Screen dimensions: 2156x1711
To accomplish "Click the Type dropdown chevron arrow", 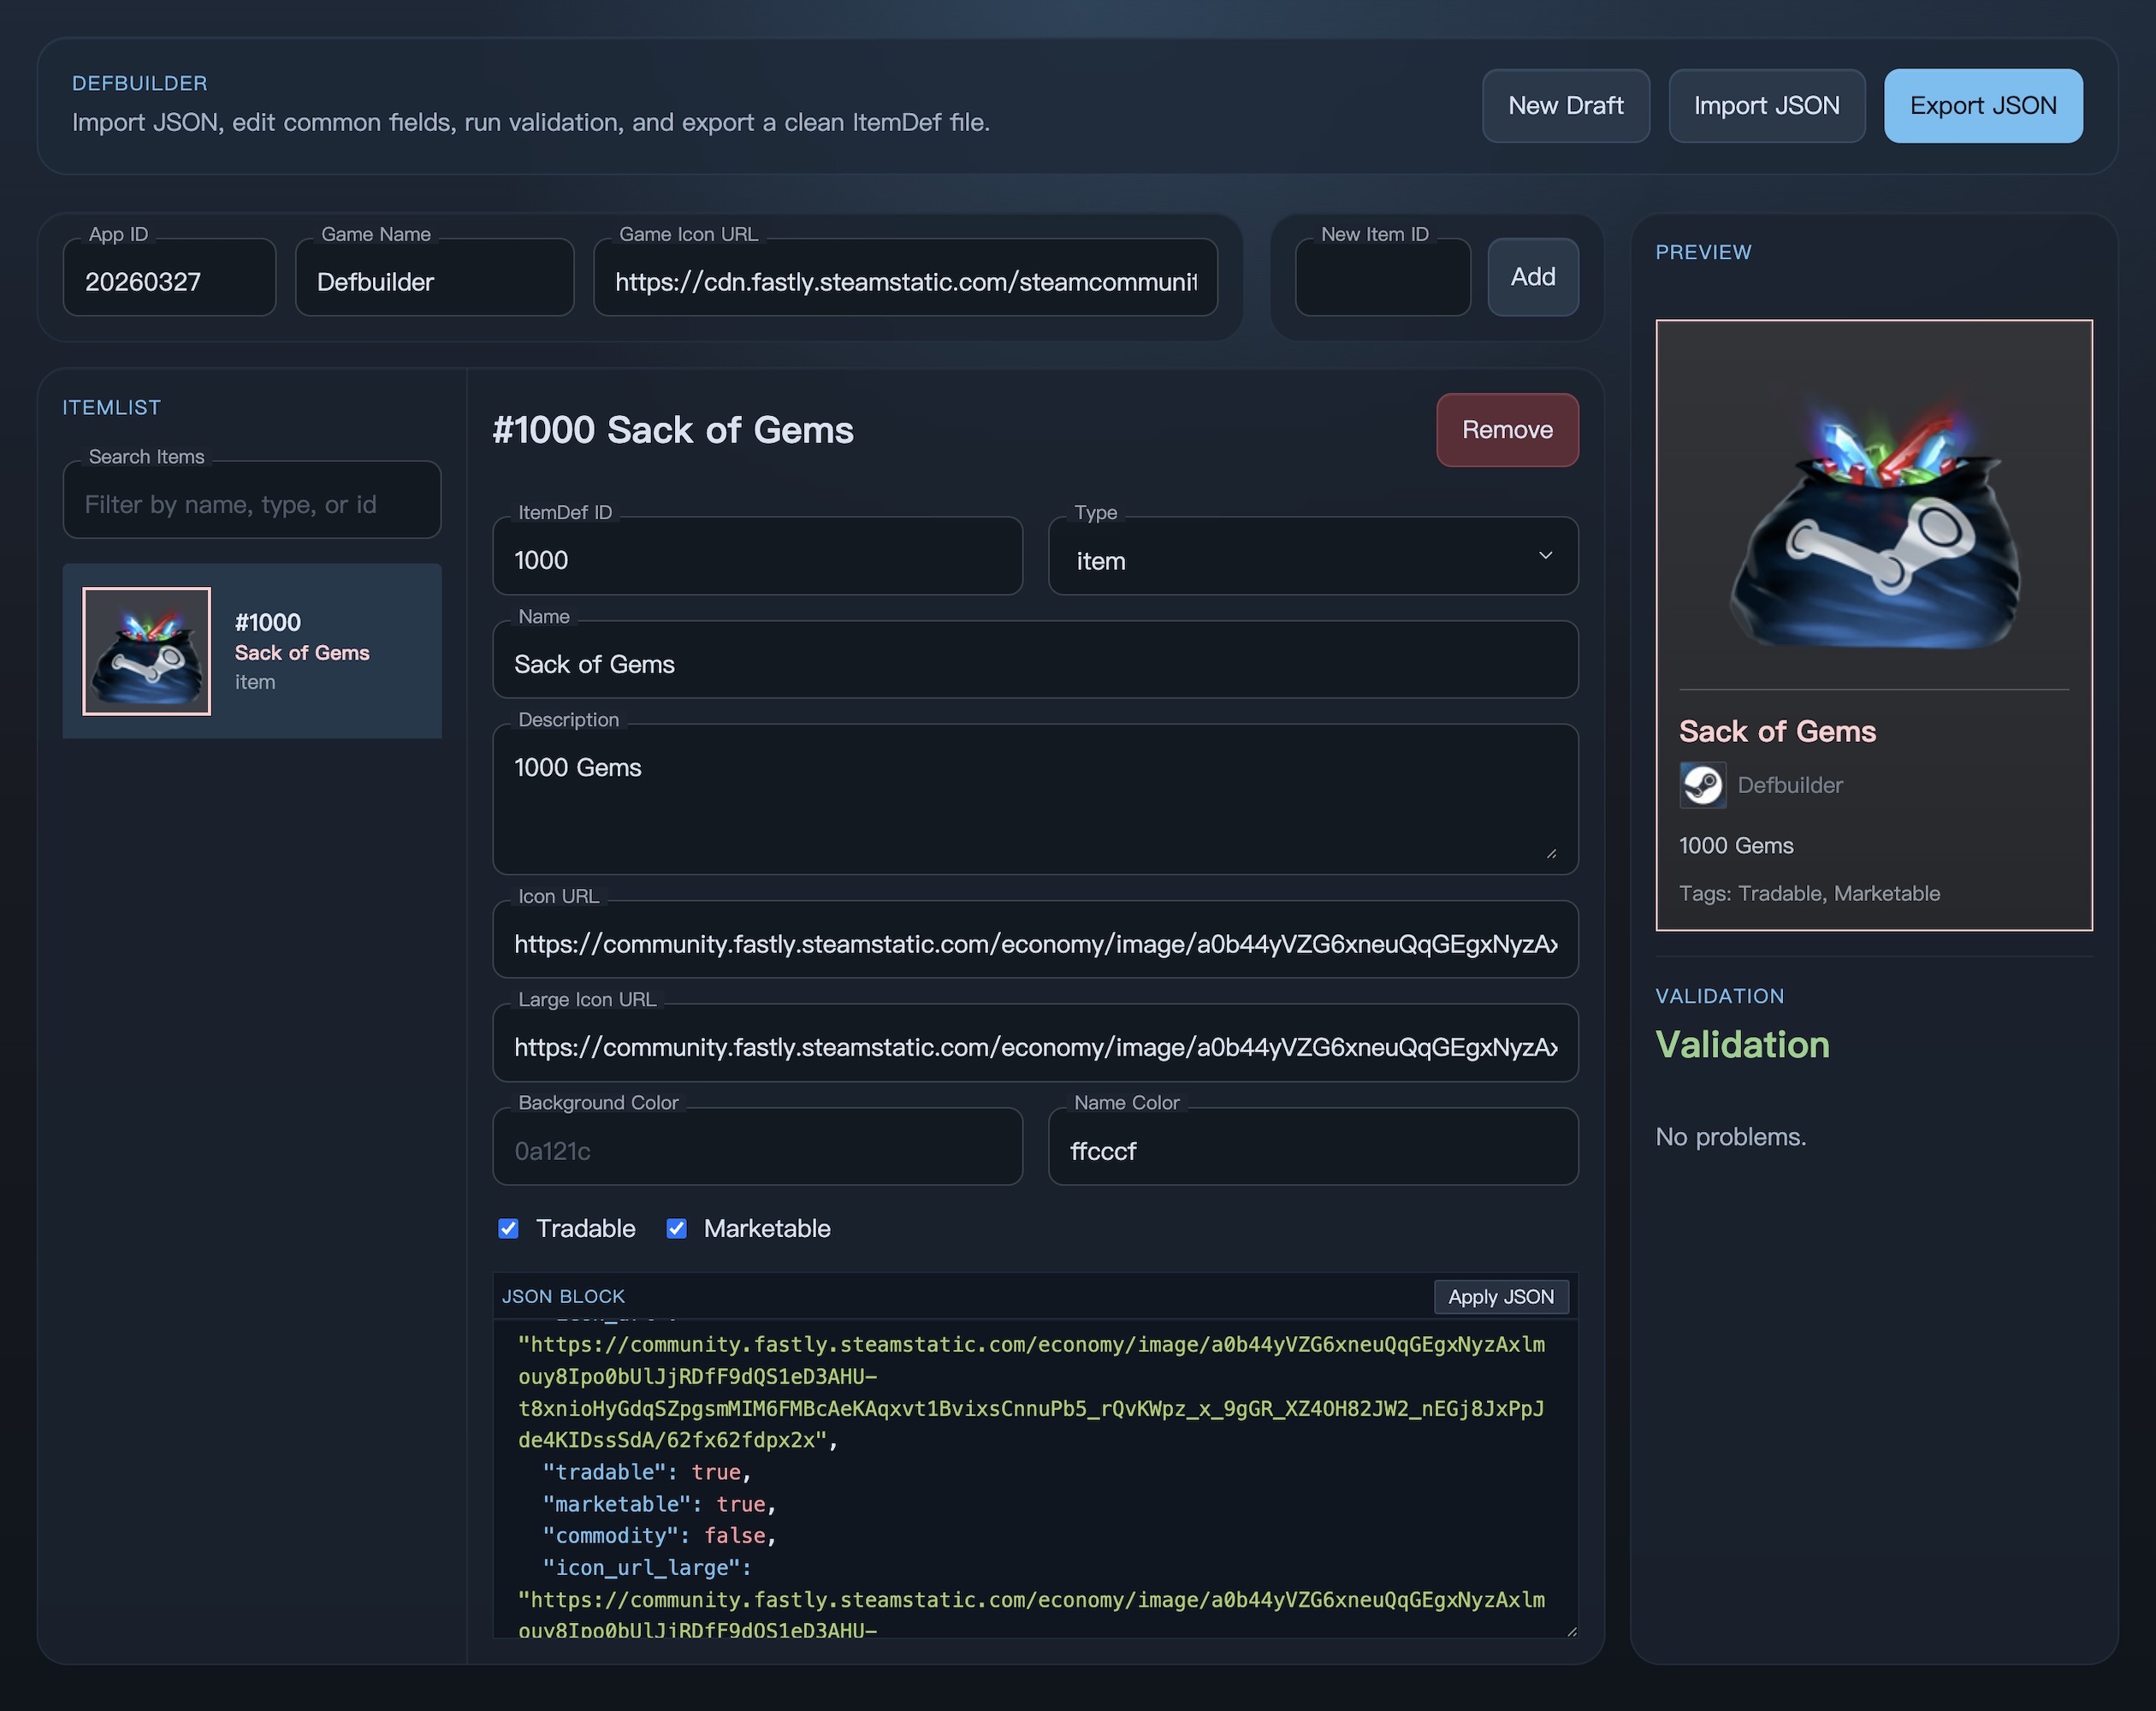I will click(x=1544, y=556).
